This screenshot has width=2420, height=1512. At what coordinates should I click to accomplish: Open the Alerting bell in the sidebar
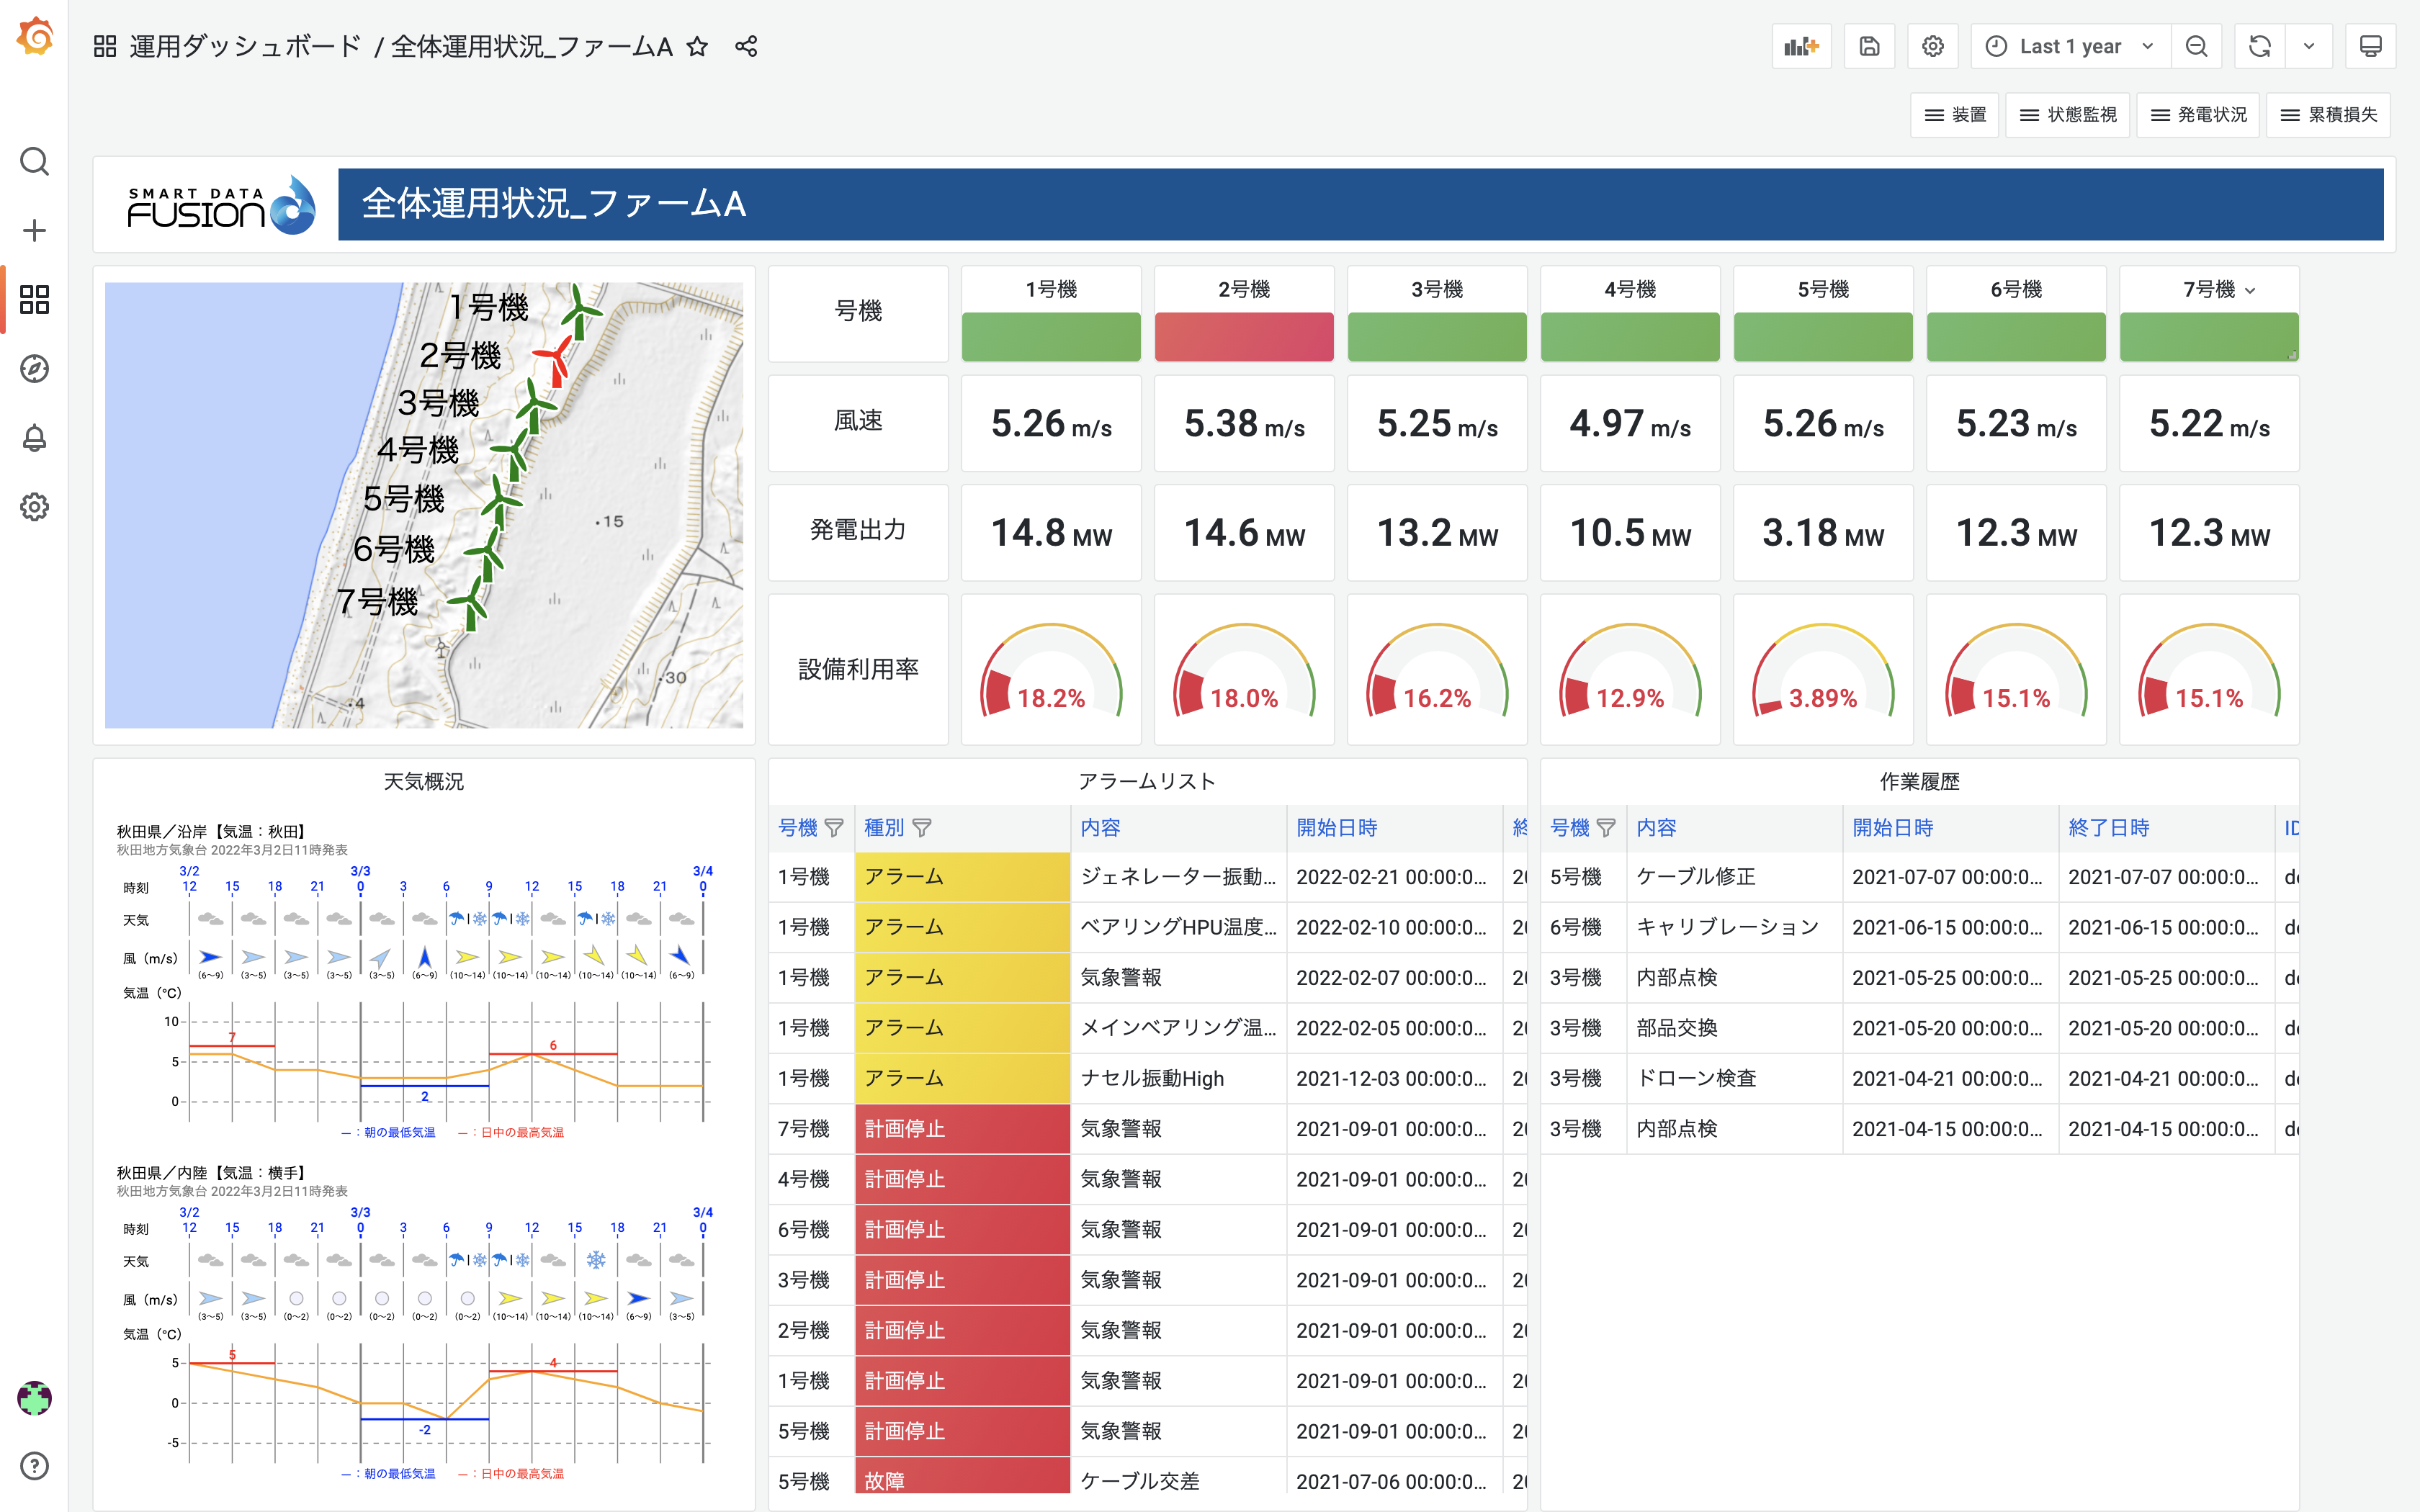coord(34,438)
